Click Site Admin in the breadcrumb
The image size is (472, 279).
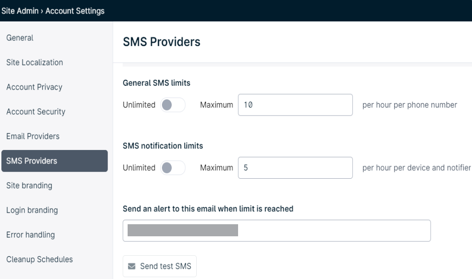coord(20,11)
